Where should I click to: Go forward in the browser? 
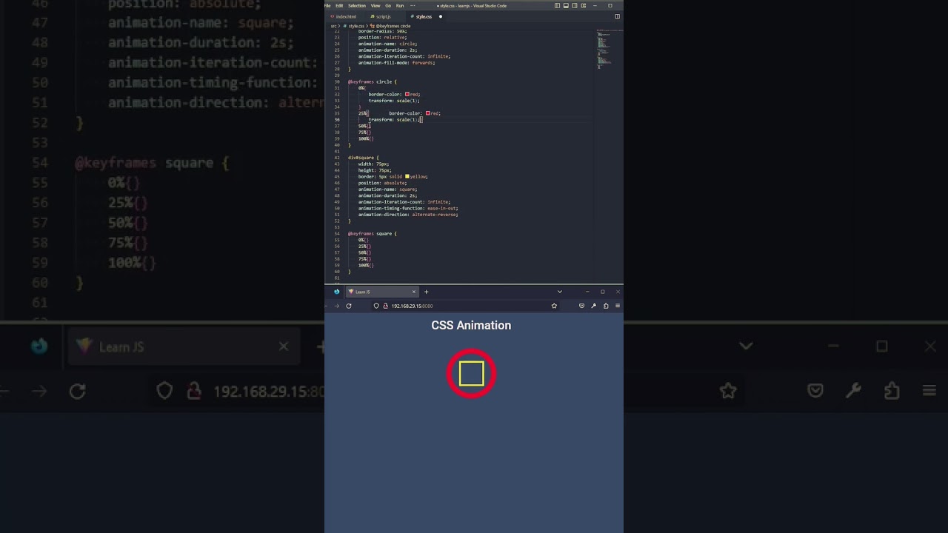pos(336,306)
